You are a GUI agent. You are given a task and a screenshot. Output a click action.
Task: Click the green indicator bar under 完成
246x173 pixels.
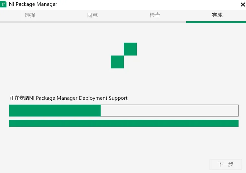click(x=216, y=22)
